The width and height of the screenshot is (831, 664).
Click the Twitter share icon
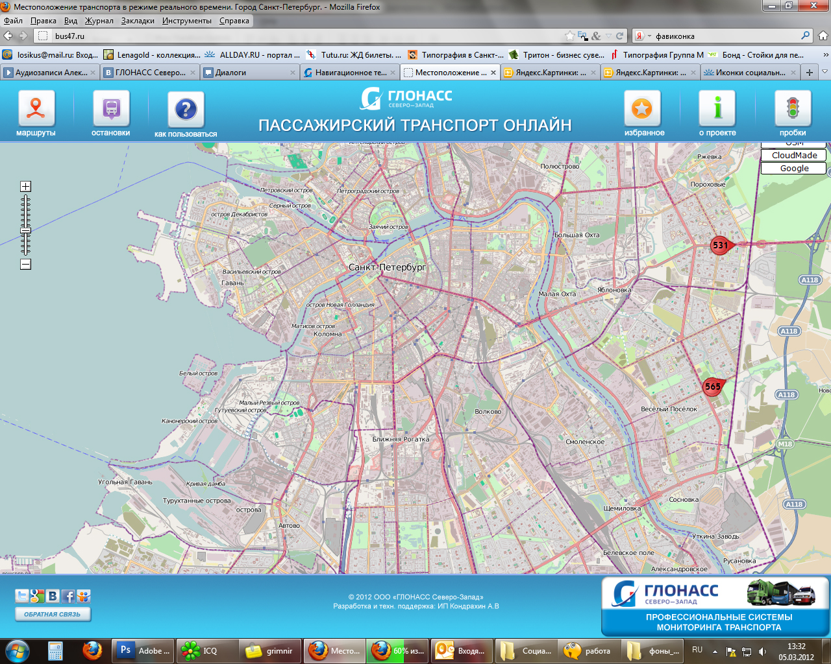coord(22,596)
